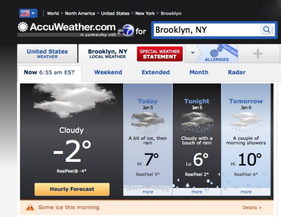Select the Radar tab
The image size is (281, 217).
tap(237, 72)
